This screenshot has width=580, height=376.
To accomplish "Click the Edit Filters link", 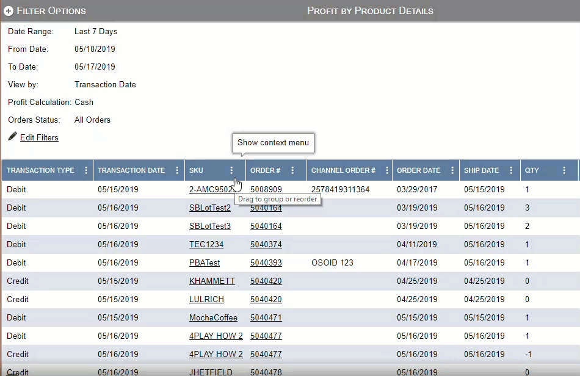I will tap(39, 137).
